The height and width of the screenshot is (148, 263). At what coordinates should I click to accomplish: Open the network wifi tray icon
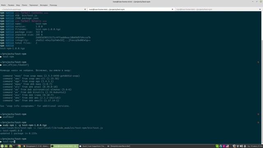[238, 146]
